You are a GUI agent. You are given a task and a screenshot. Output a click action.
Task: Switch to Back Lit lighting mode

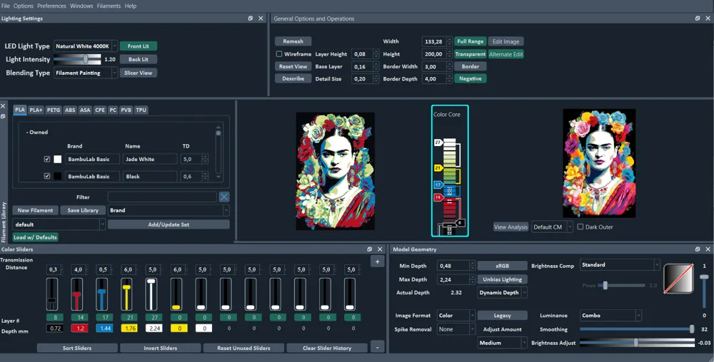[139, 59]
